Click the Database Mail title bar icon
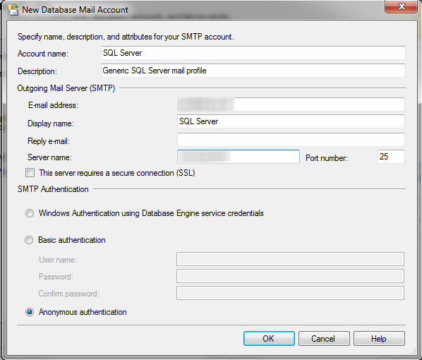This screenshot has width=422, height=360. [x=13, y=10]
